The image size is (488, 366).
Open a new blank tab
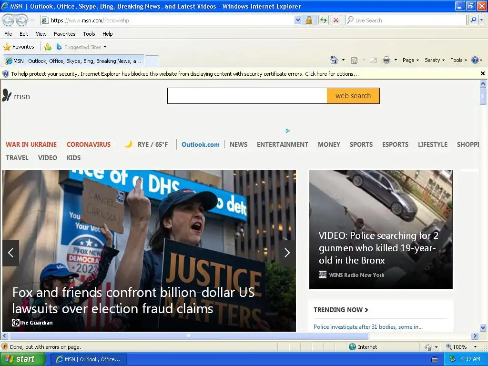pyautogui.click(x=152, y=61)
